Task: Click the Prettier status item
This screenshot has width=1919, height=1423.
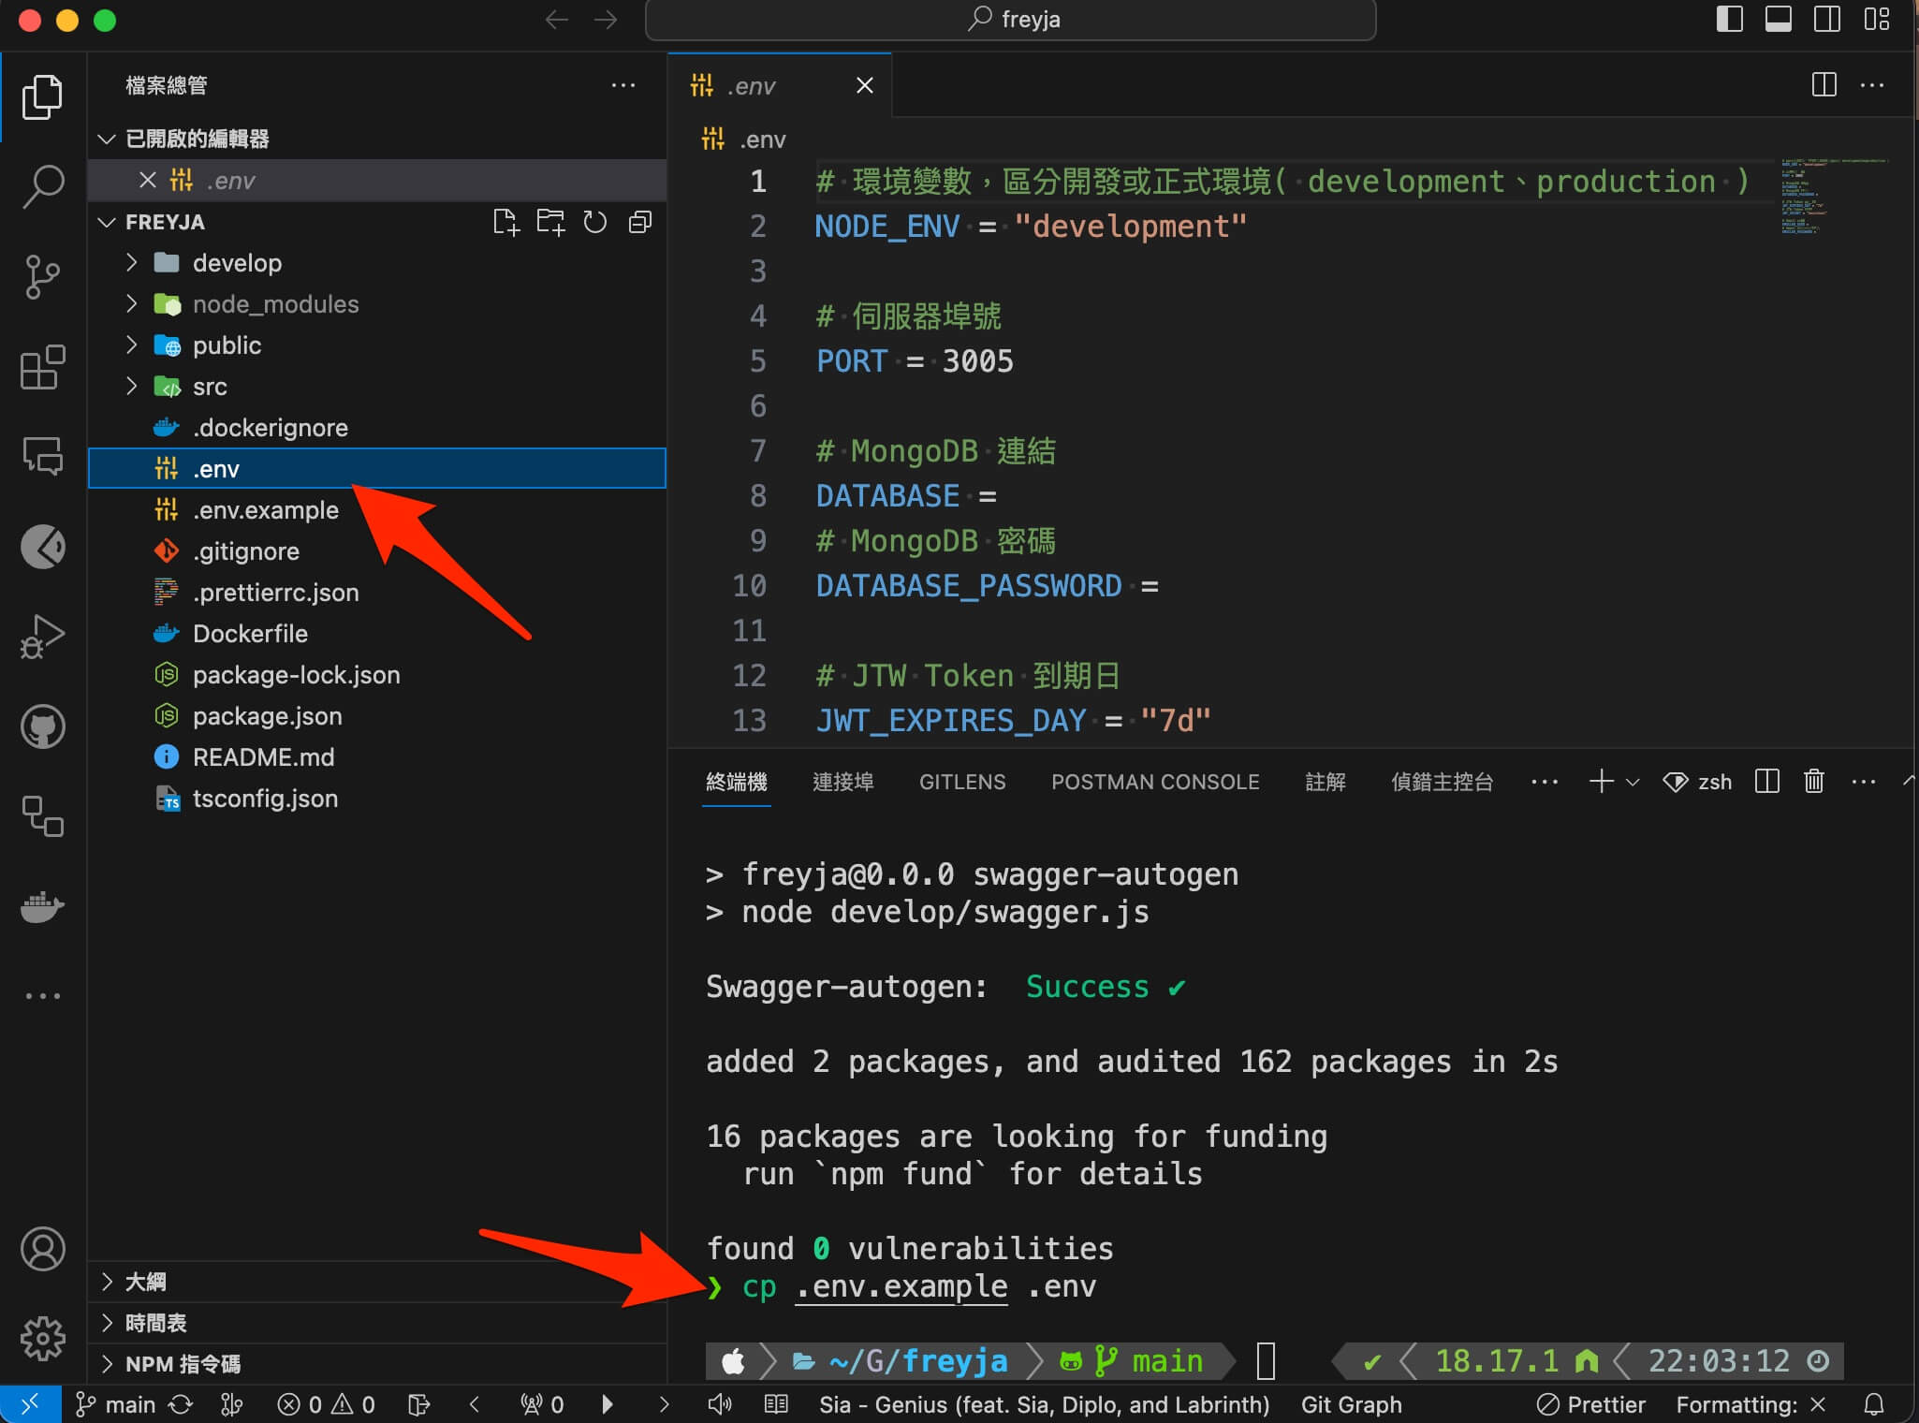Action: tap(1591, 1404)
